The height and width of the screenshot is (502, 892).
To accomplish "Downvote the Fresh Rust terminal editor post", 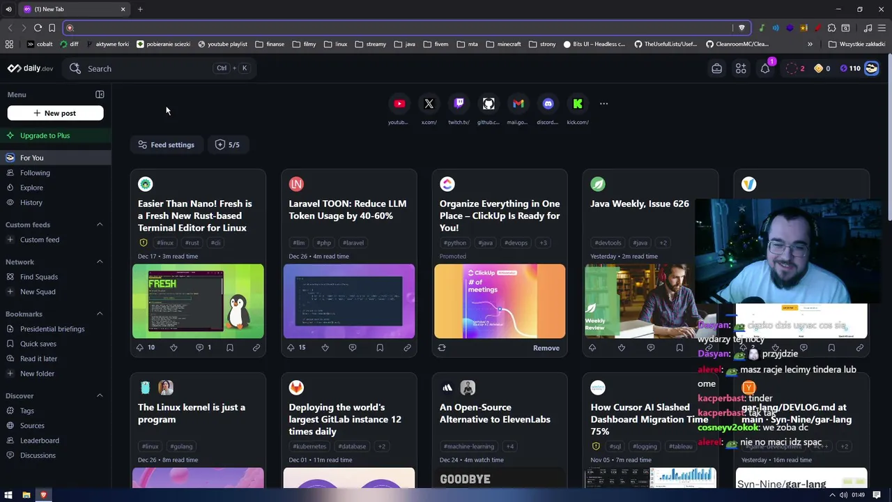I will 174,347.
